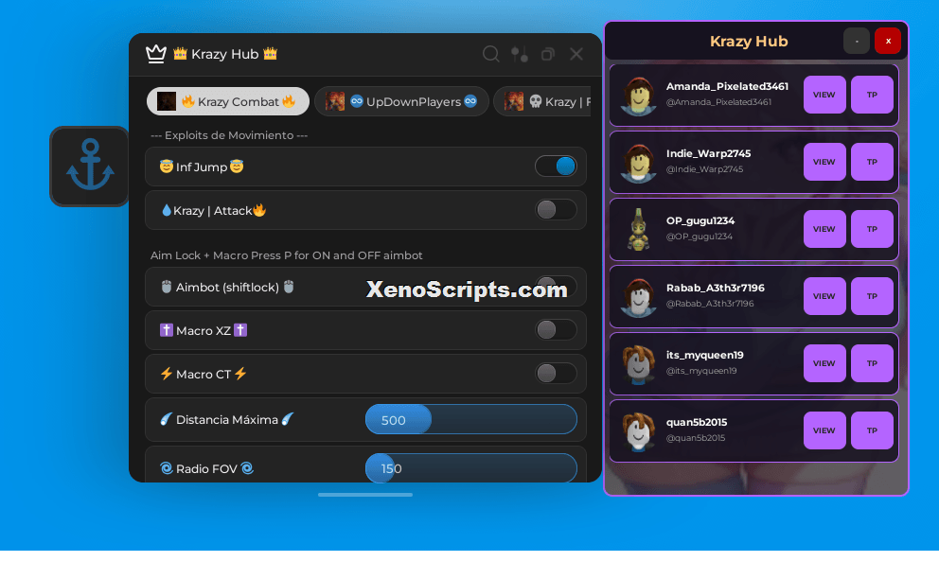This screenshot has width=939, height=579.
Task: Click OP_gugu1234 avatar thumbnail
Action: click(x=638, y=229)
